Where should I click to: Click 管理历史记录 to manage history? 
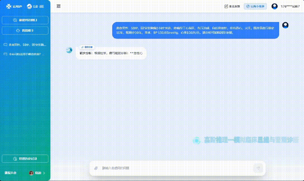point(25,159)
